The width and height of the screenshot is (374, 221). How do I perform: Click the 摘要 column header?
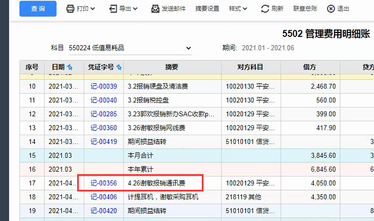(172, 67)
